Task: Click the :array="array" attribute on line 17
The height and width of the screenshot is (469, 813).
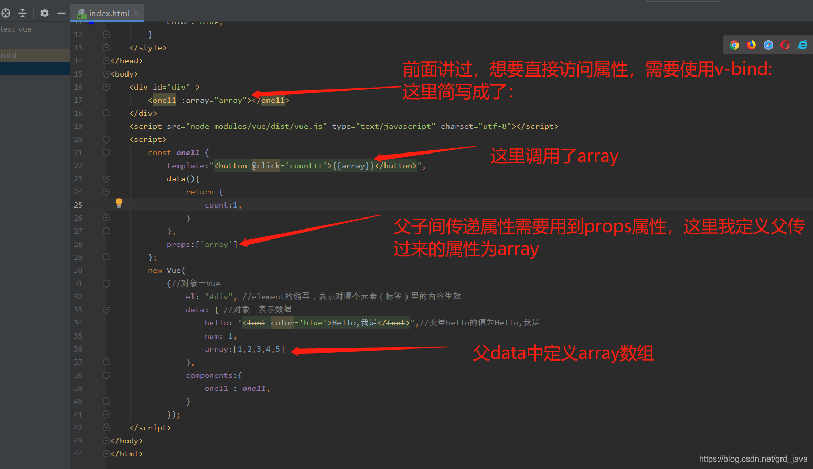Action: coord(214,100)
